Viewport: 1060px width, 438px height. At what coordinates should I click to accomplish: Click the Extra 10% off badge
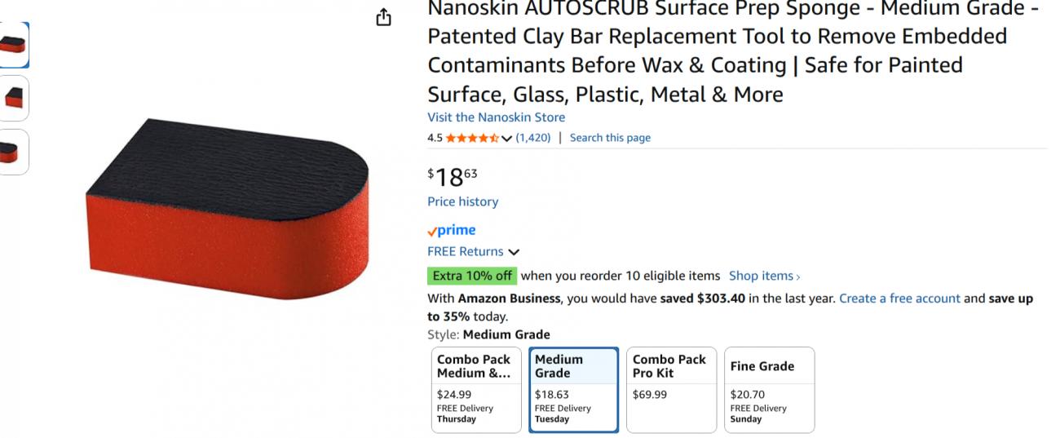pos(472,276)
